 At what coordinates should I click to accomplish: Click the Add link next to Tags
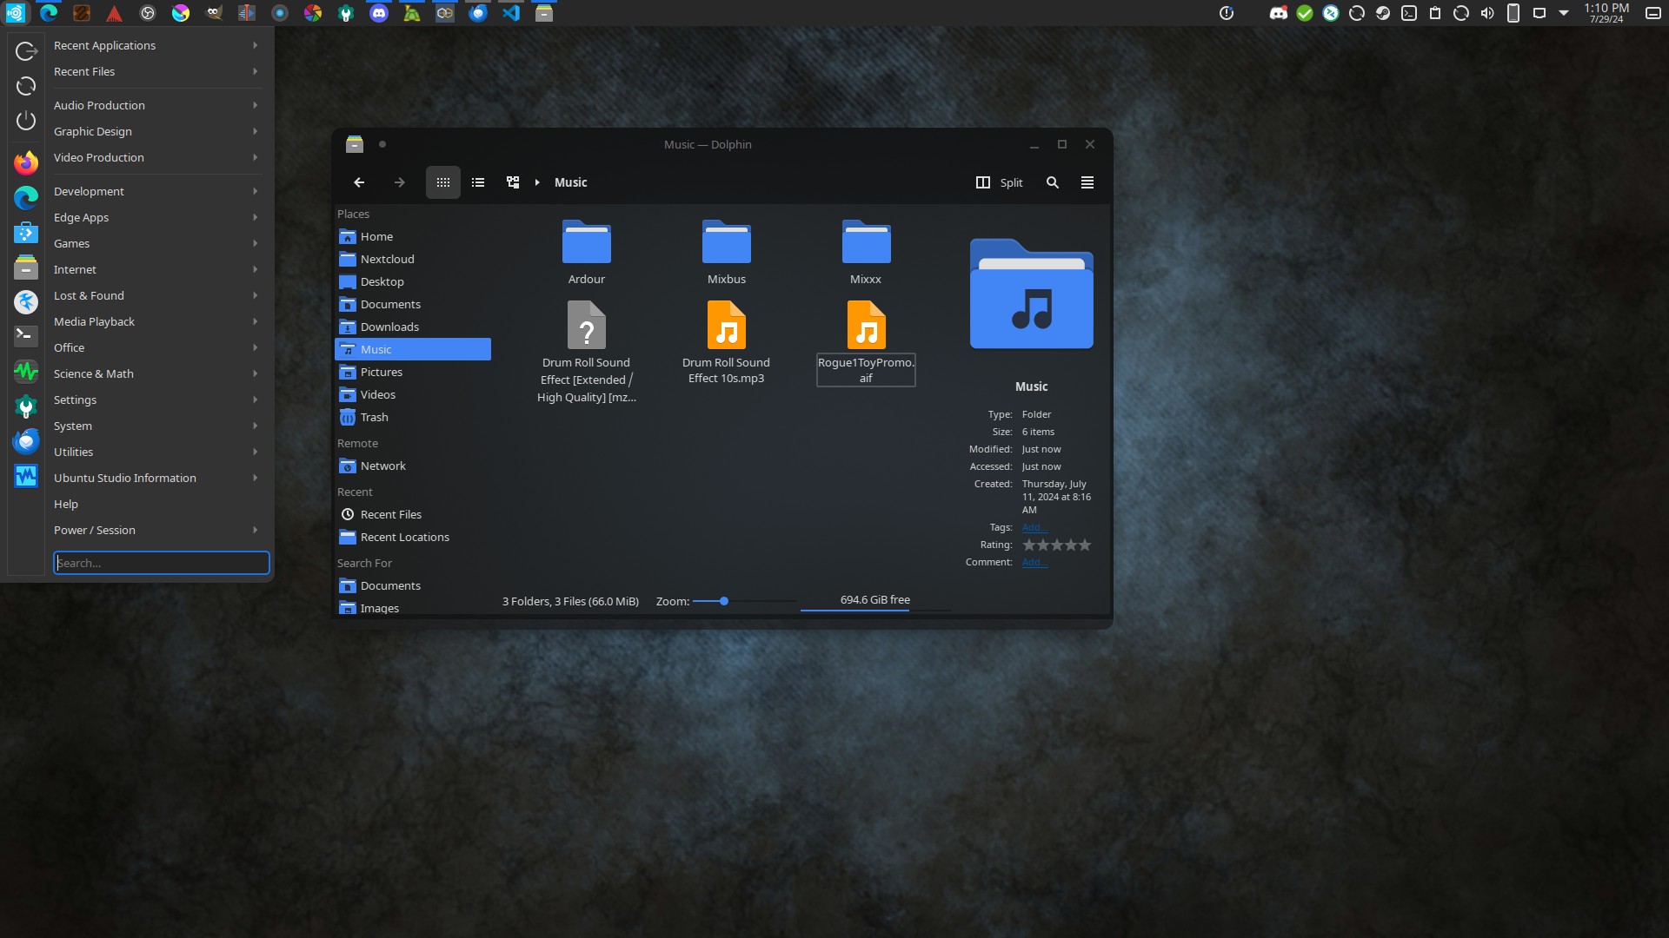click(1034, 528)
